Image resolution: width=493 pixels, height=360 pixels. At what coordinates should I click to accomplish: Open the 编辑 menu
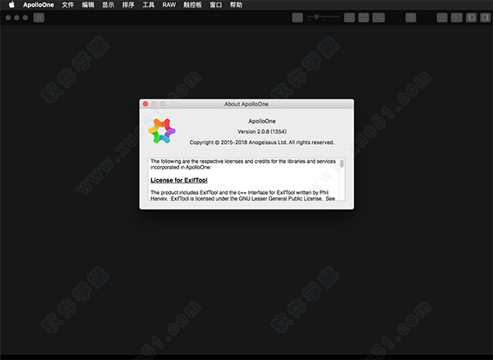(x=88, y=5)
